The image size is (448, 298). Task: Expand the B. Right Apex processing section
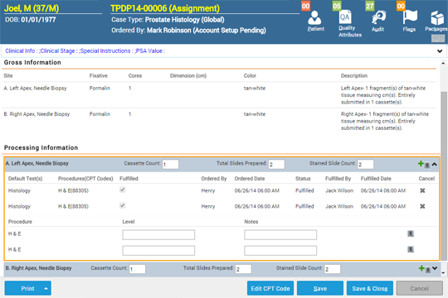435,268
